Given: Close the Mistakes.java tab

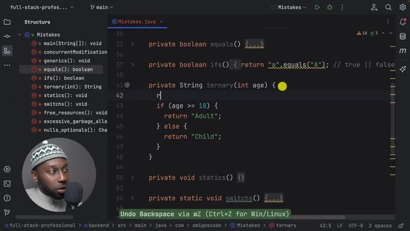Looking at the screenshot, I should [161, 22].
